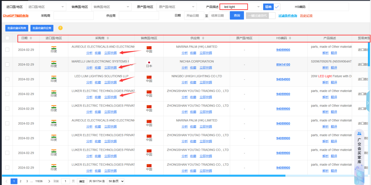The width and height of the screenshot is (371, 185).
Task: Click the 开始日期 date field
Action: [x=194, y=15]
